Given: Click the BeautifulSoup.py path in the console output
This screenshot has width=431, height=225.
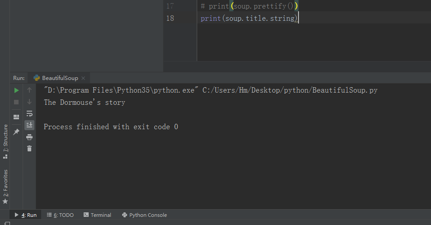Looking at the screenshot, I should point(290,90).
